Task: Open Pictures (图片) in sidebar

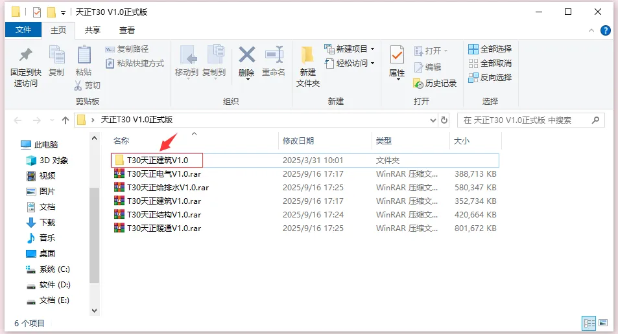Action: pyautogui.click(x=41, y=192)
